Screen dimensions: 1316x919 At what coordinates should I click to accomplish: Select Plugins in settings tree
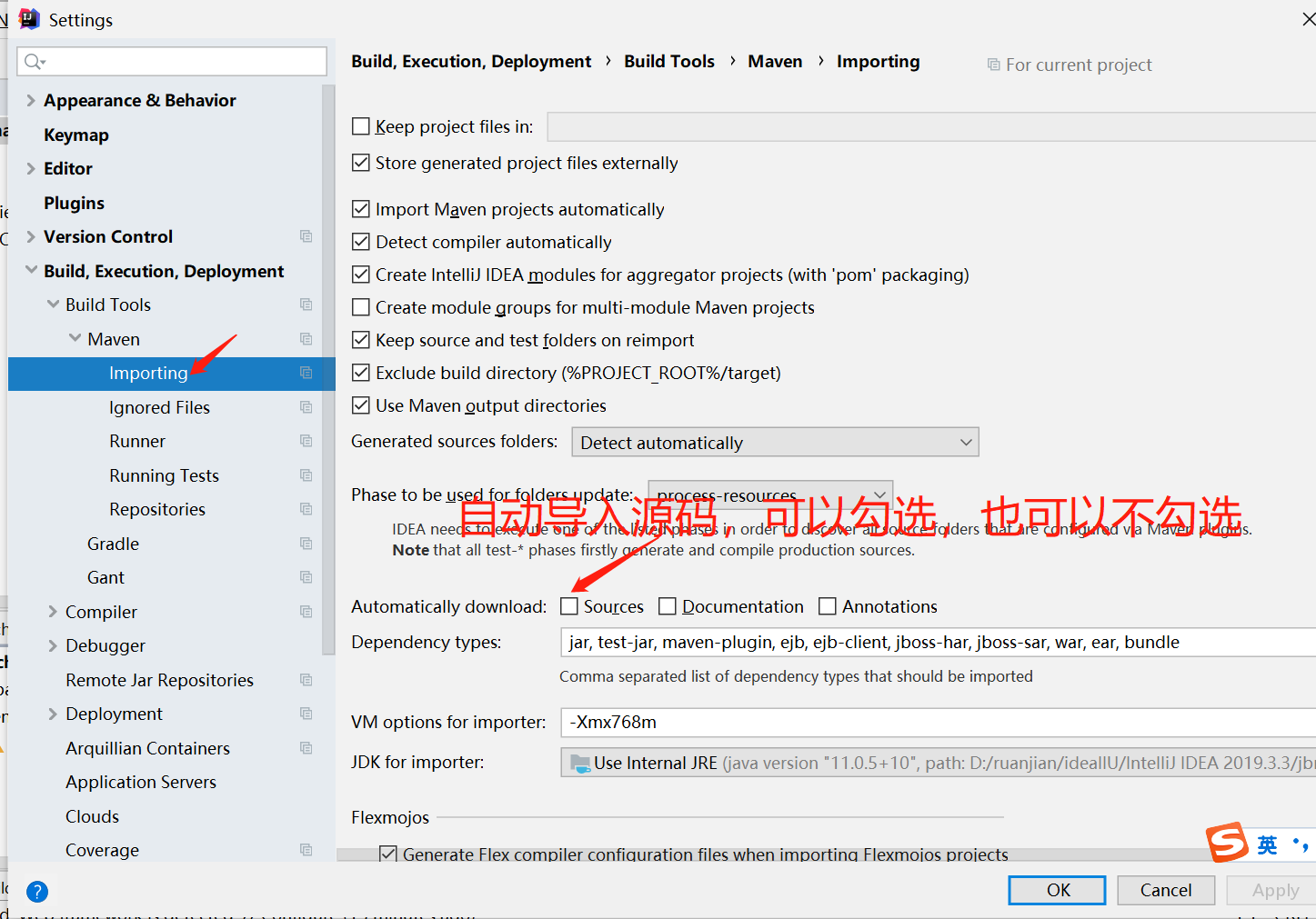tap(74, 203)
